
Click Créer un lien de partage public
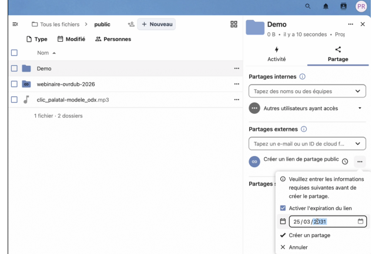(x=301, y=159)
